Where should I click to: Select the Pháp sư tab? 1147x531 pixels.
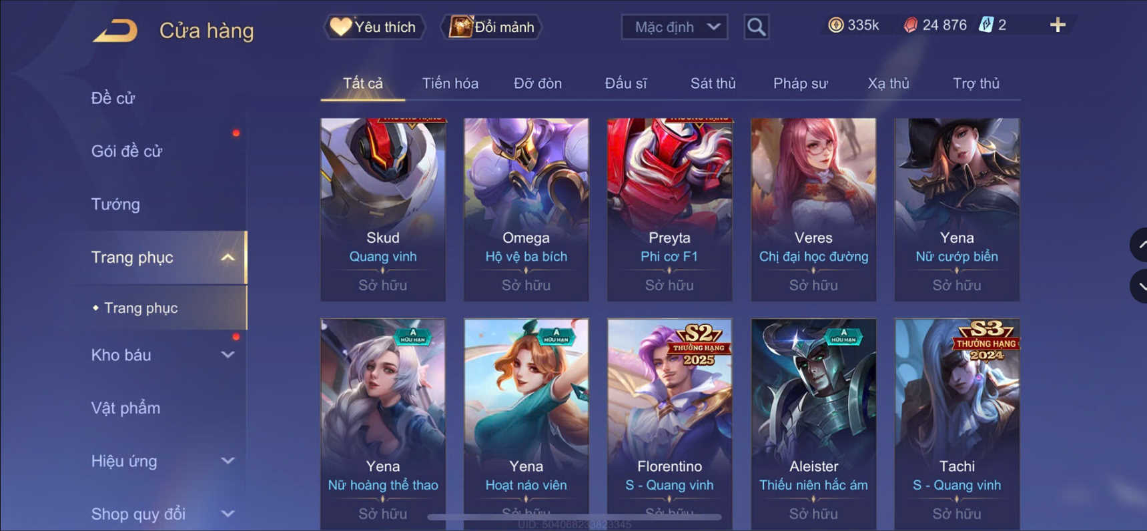pos(800,83)
